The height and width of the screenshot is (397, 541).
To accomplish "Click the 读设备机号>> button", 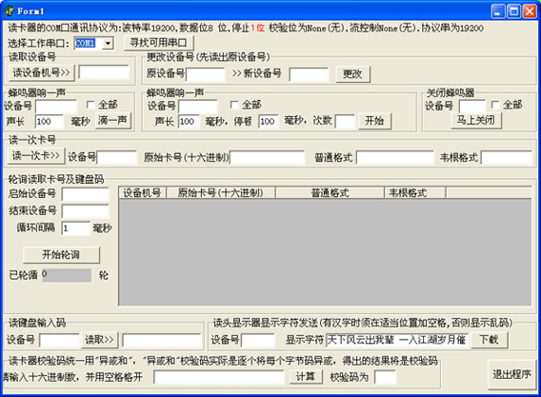I will pyautogui.click(x=41, y=72).
